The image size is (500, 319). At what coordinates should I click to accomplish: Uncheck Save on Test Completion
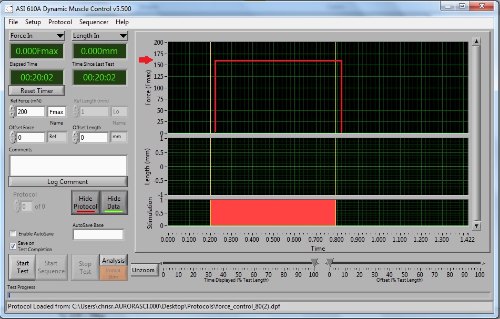pyautogui.click(x=13, y=246)
